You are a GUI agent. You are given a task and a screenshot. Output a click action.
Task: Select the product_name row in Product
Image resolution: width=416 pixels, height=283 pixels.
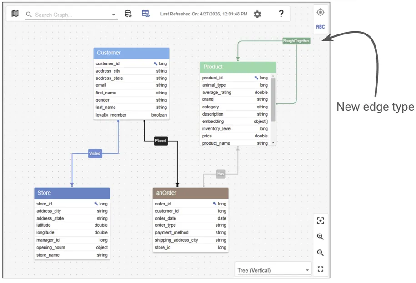tap(235, 143)
